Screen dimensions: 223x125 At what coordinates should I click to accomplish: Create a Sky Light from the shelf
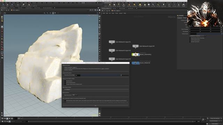click(145, 5)
